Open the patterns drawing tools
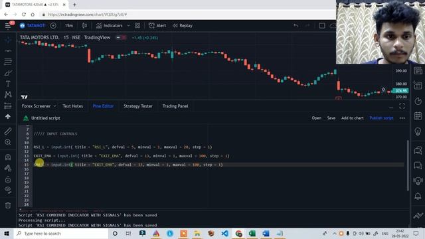 pos(8,94)
